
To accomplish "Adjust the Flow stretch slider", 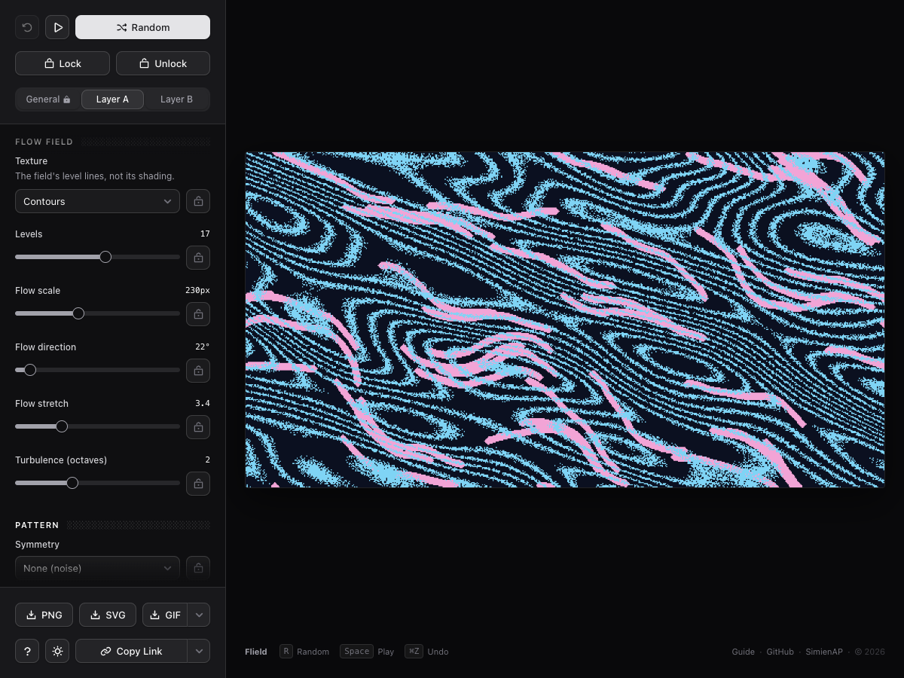I will 97,426.
